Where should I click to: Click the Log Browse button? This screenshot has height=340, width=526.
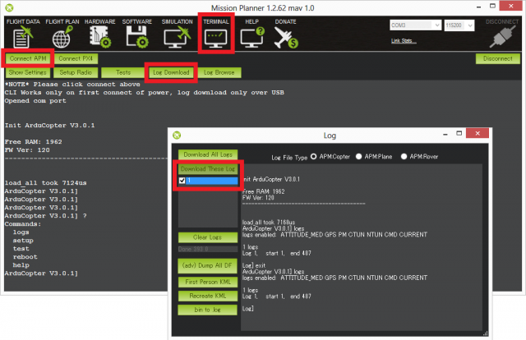click(x=219, y=72)
